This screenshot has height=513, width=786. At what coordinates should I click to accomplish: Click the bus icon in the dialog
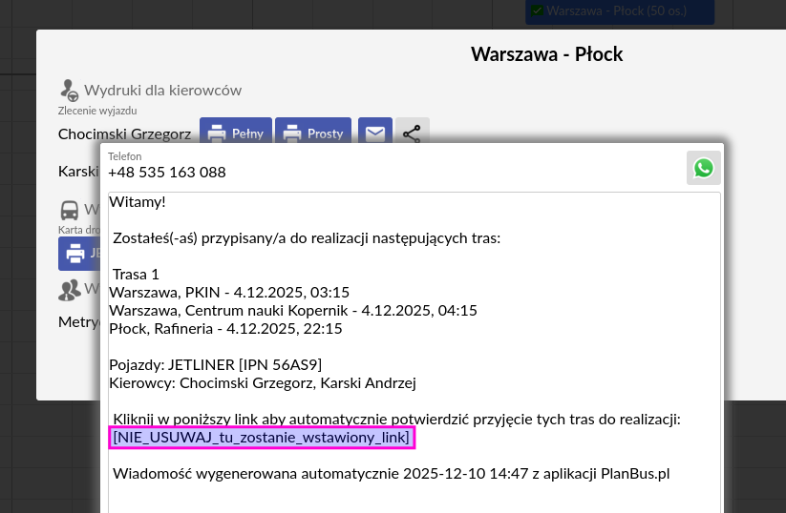tap(70, 210)
